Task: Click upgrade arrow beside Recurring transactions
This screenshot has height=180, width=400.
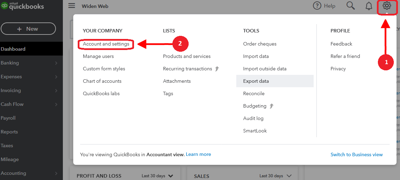Action: pos(217,69)
